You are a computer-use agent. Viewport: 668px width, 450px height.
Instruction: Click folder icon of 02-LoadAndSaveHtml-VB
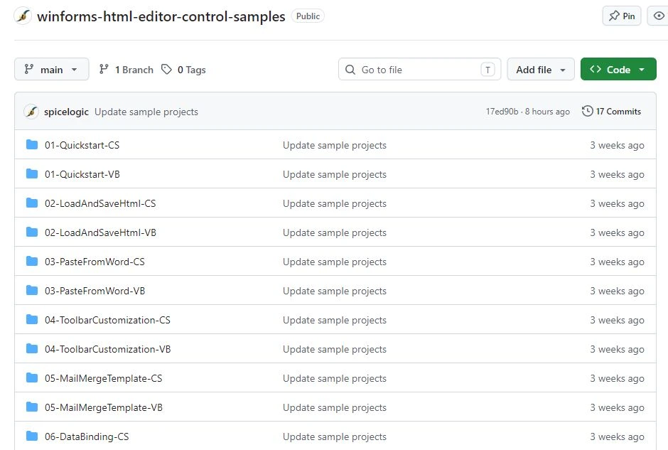31,232
